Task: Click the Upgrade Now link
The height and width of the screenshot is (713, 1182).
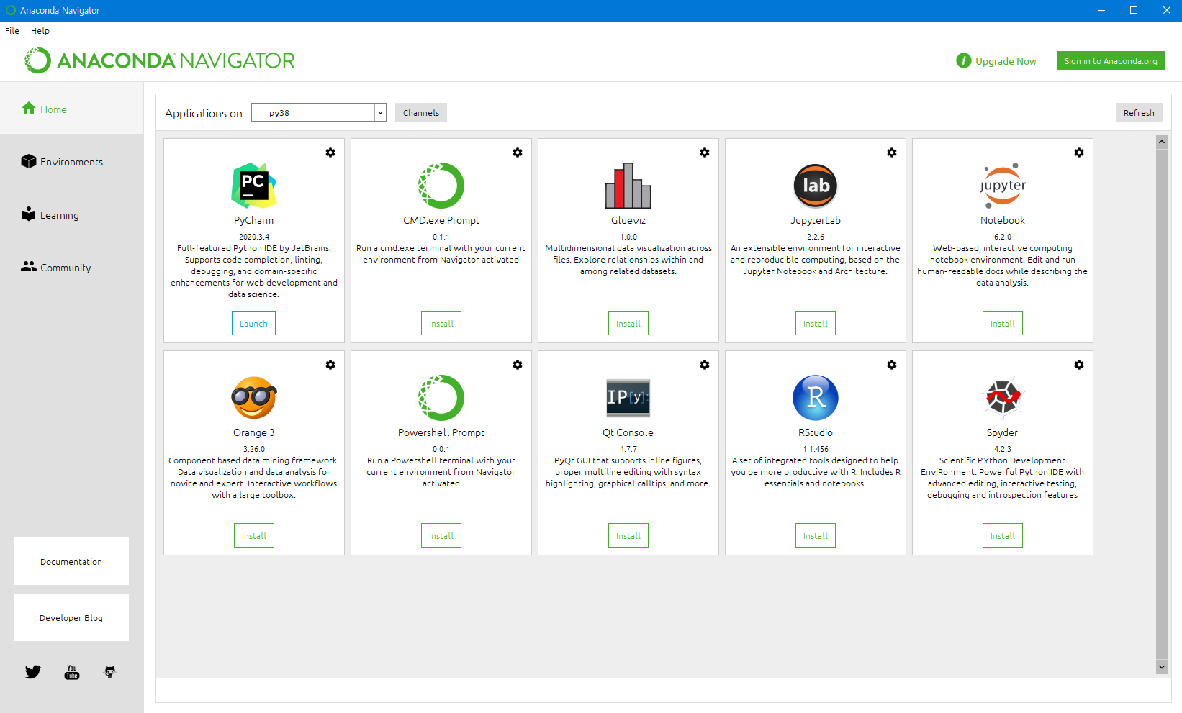Action: point(1006,61)
